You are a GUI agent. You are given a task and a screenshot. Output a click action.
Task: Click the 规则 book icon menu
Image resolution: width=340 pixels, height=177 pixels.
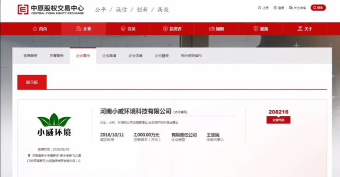pos(216,29)
